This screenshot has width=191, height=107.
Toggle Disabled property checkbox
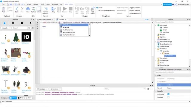168,97
